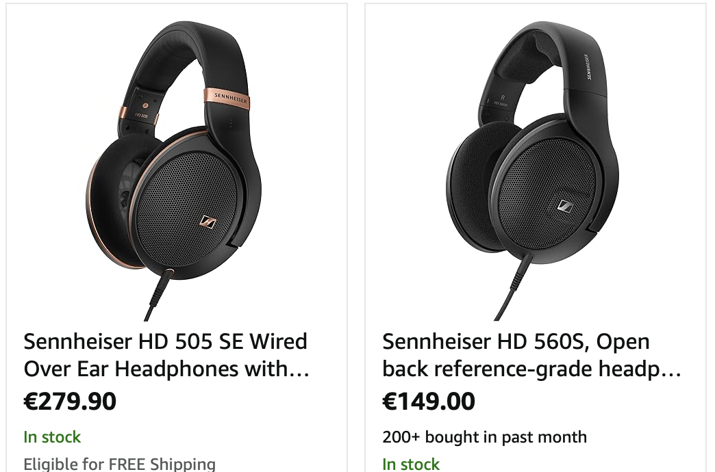Click "In stock" on the HD 560S listing
The height and width of the screenshot is (472, 715).
[411, 464]
